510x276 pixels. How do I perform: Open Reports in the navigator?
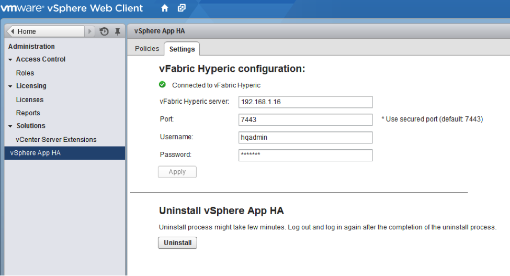(x=28, y=113)
